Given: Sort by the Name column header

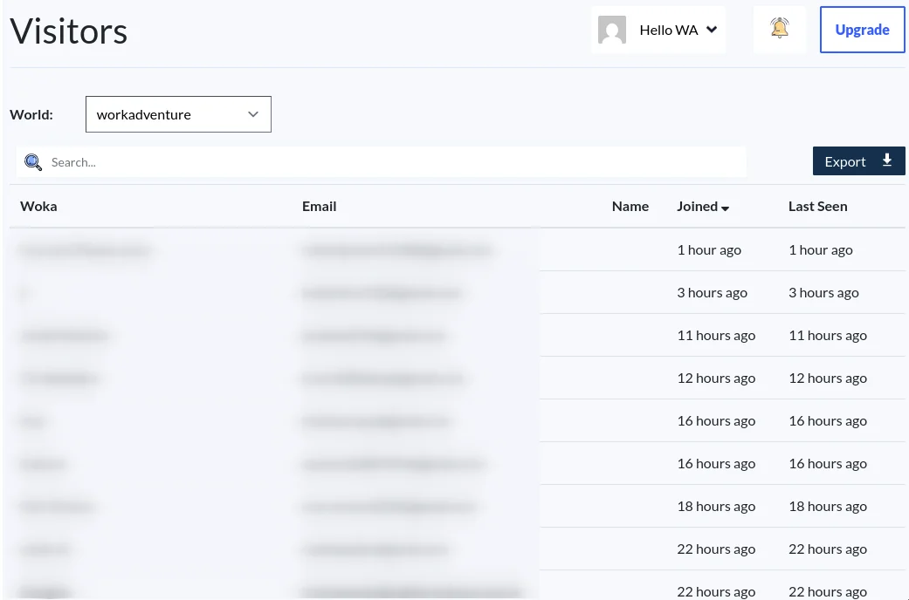Looking at the screenshot, I should tap(630, 206).
